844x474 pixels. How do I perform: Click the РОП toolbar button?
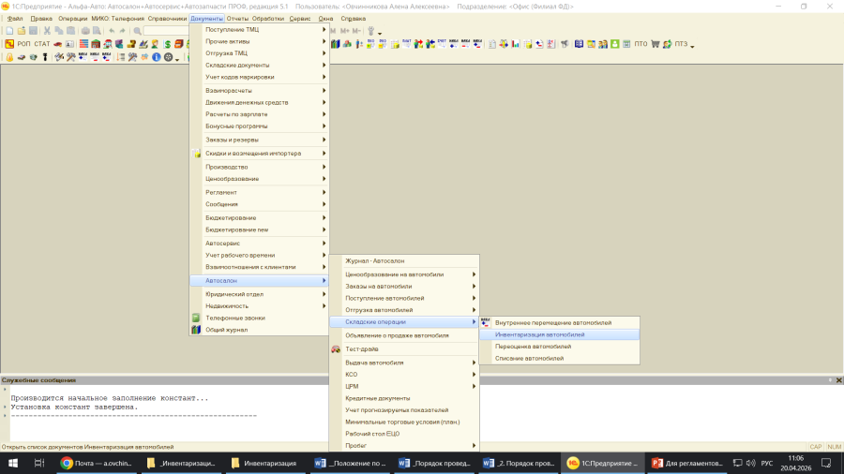click(x=23, y=44)
